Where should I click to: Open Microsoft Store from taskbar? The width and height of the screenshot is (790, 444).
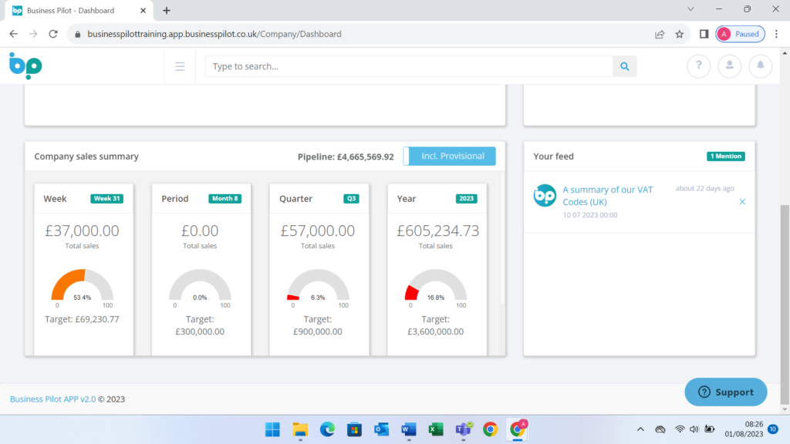click(355, 429)
